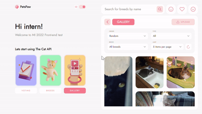Viewport: 202px width, 114px height.
Task: Toggle the pink theme switch
Action: point(82,7)
